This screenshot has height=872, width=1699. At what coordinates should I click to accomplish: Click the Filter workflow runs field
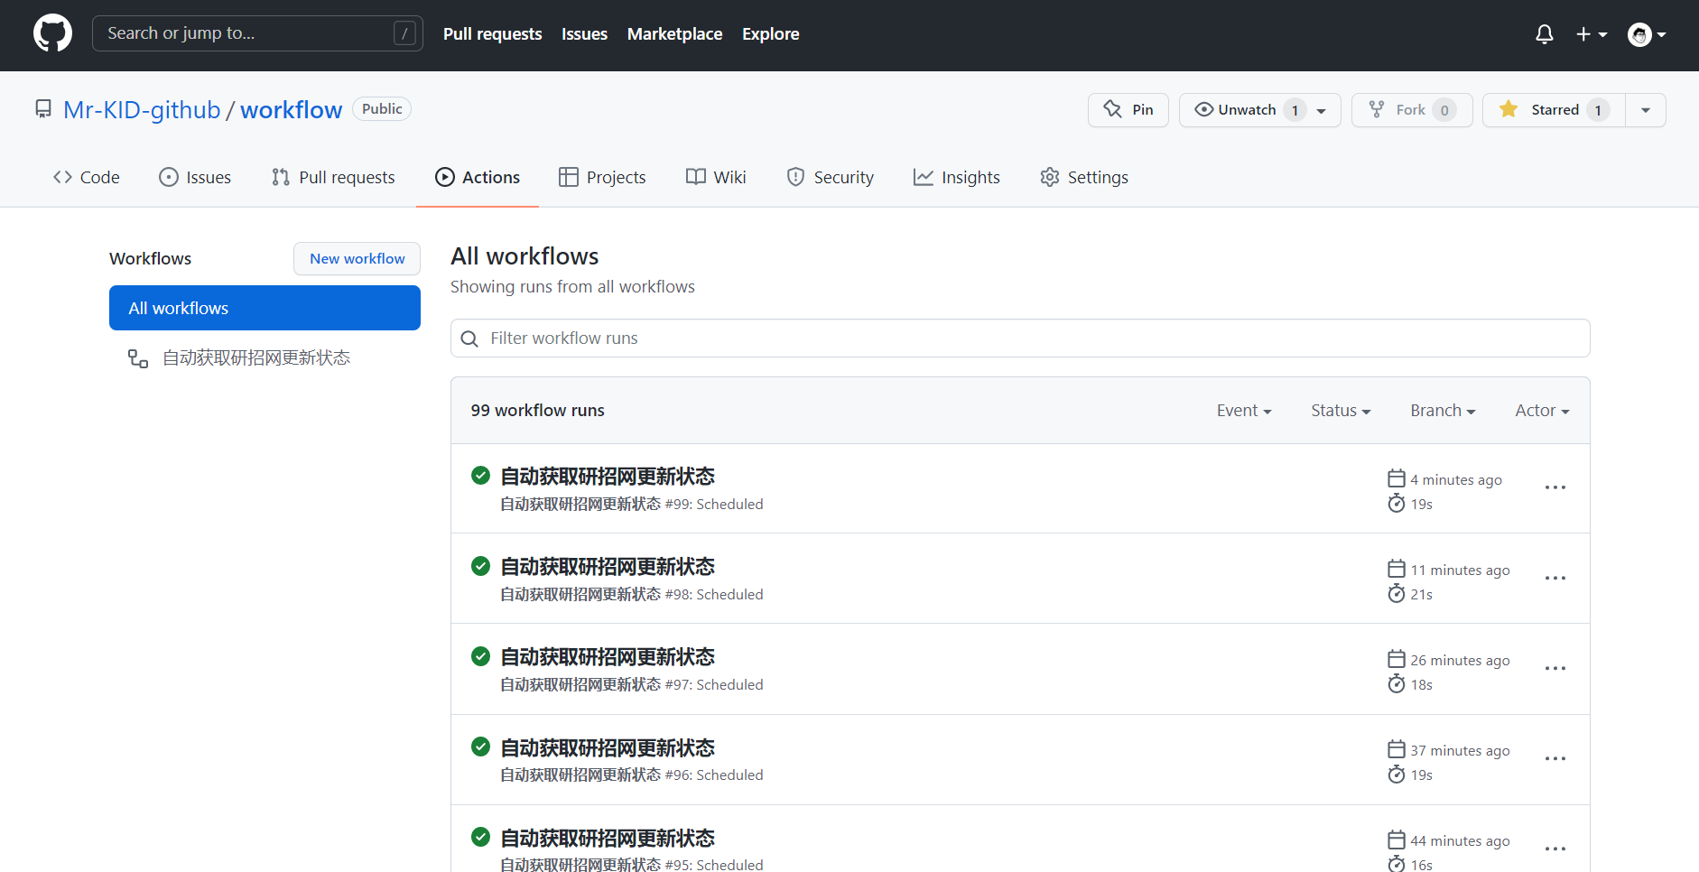[x=1020, y=338]
